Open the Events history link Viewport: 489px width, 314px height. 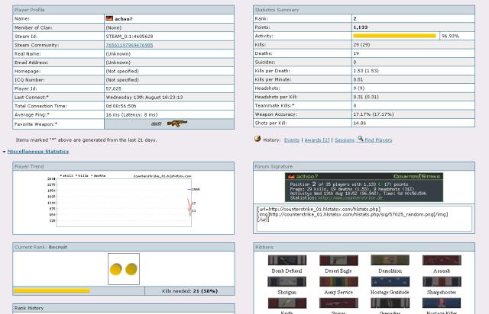point(292,140)
